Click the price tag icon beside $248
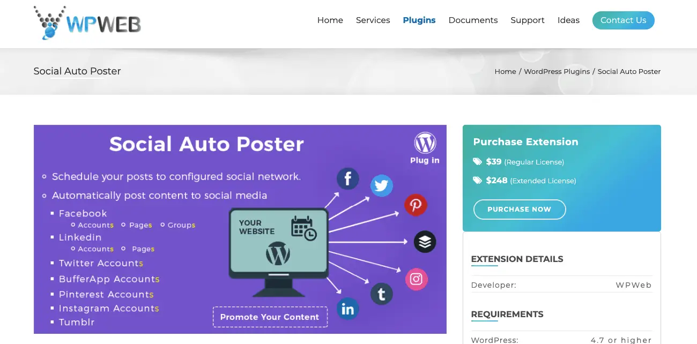697x344 pixels. 477,181
